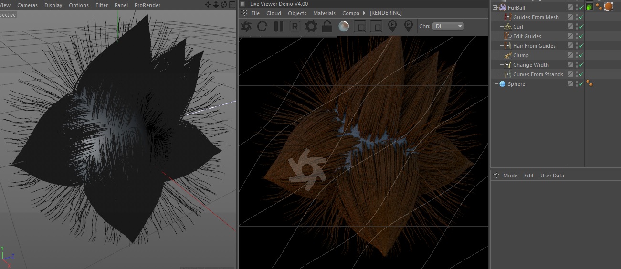621x269 pixels.
Task: Toggle the Clump modifier enable checkmark
Action: pyautogui.click(x=581, y=55)
